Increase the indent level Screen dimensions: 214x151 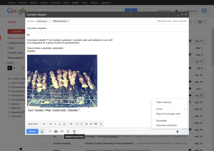tap(91, 124)
